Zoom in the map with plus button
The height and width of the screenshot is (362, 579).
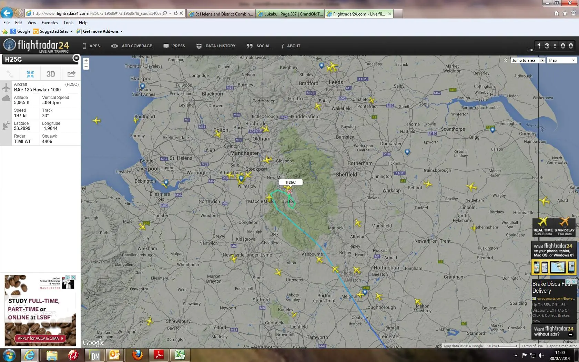[x=86, y=61]
